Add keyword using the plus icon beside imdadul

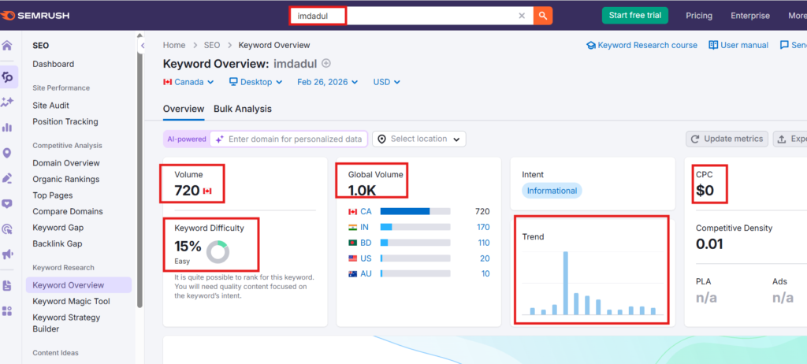pos(326,64)
